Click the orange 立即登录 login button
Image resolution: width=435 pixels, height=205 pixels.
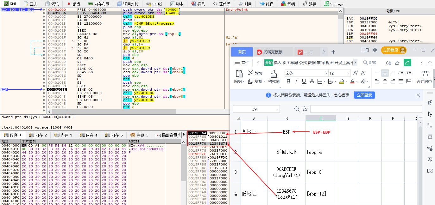tap(394, 50)
